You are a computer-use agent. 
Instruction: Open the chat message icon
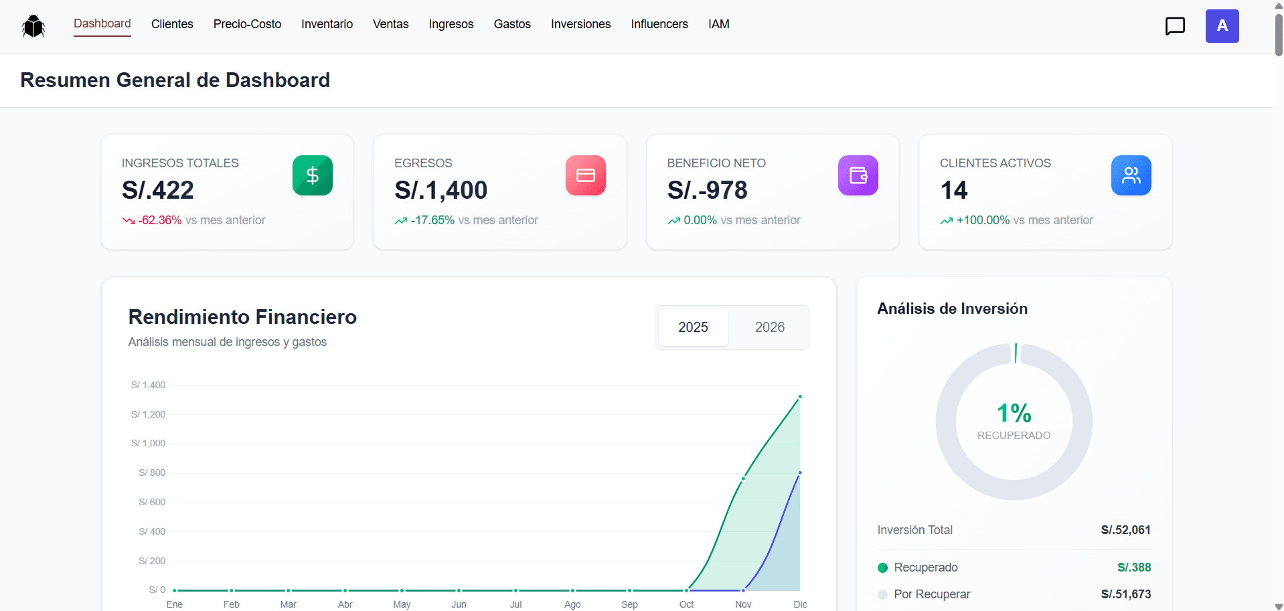1175,26
